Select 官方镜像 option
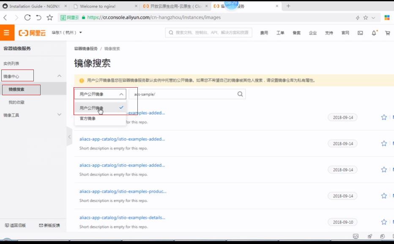The image size is (394, 244). pos(100,118)
